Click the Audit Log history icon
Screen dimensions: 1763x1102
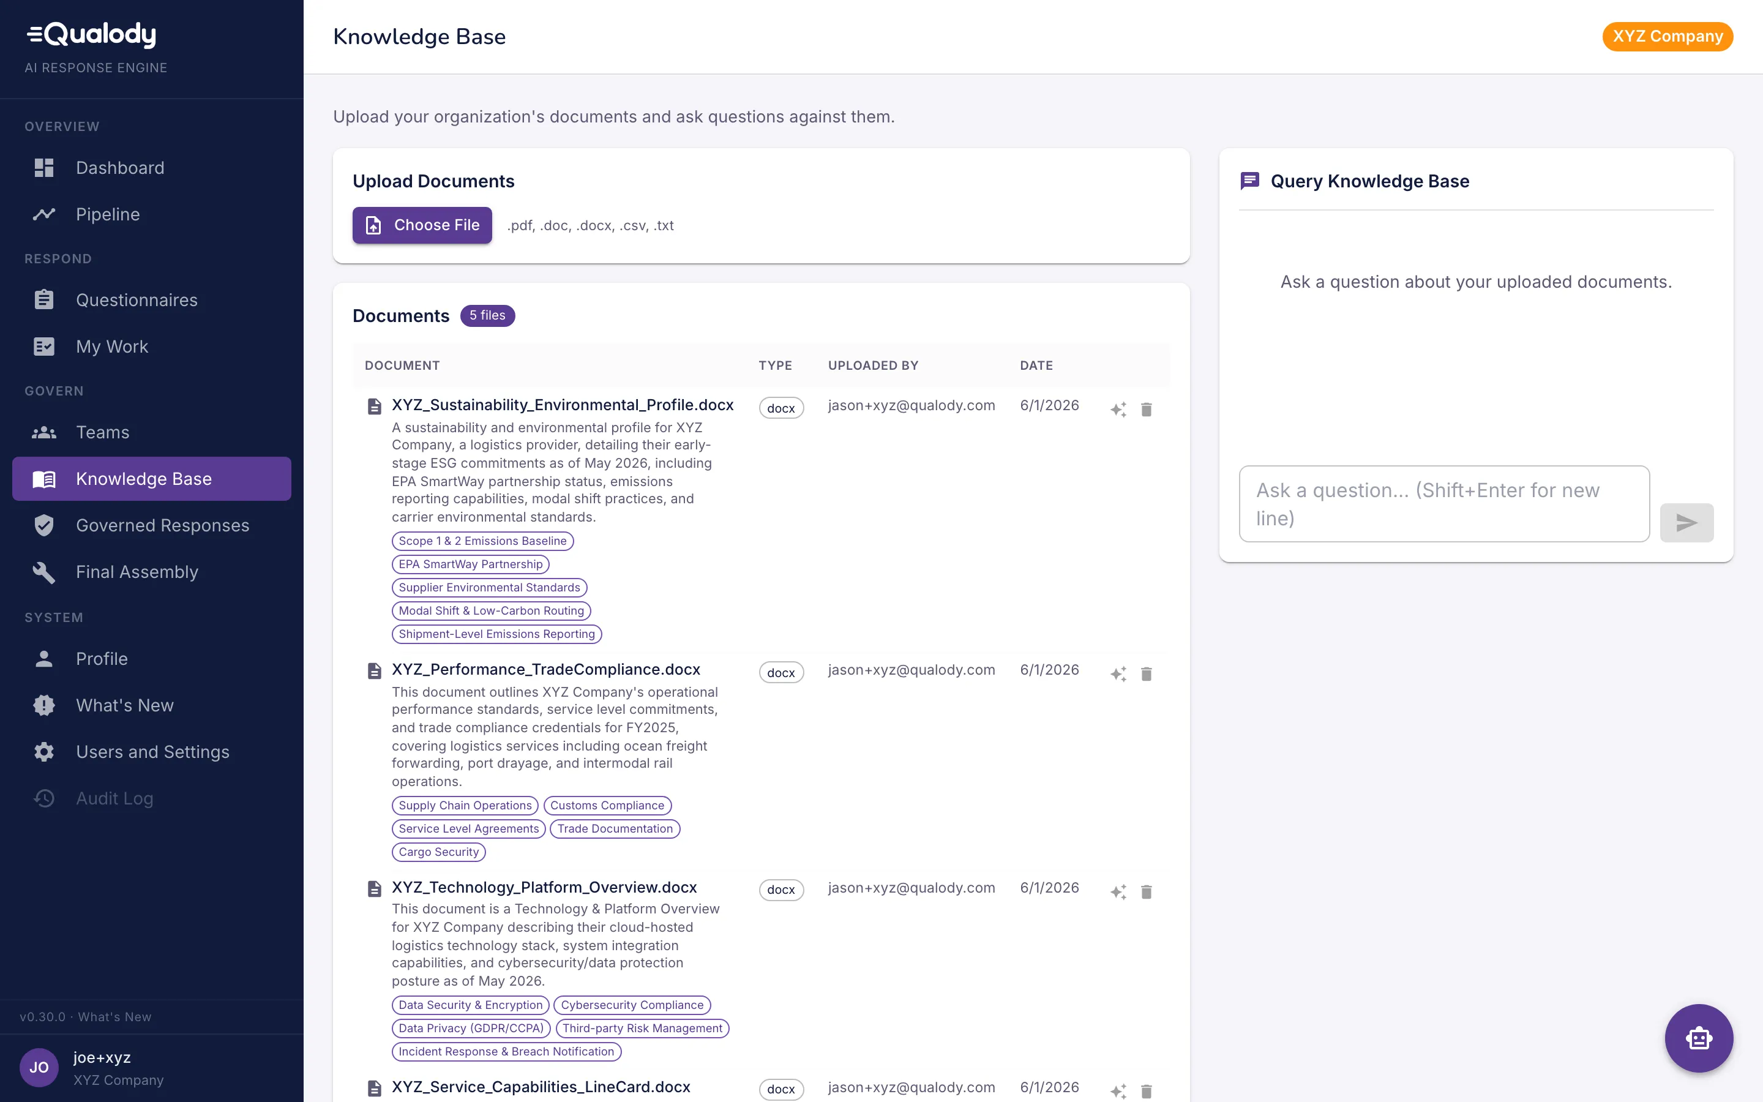coord(43,799)
